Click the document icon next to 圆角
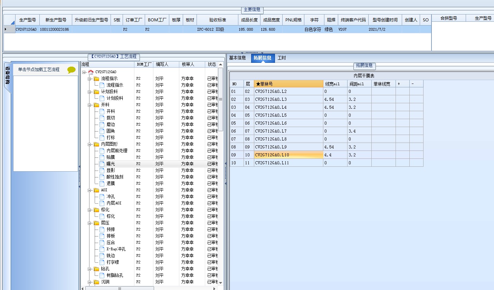Image resolution: width=494 pixels, height=290 pixels. [x=102, y=131]
